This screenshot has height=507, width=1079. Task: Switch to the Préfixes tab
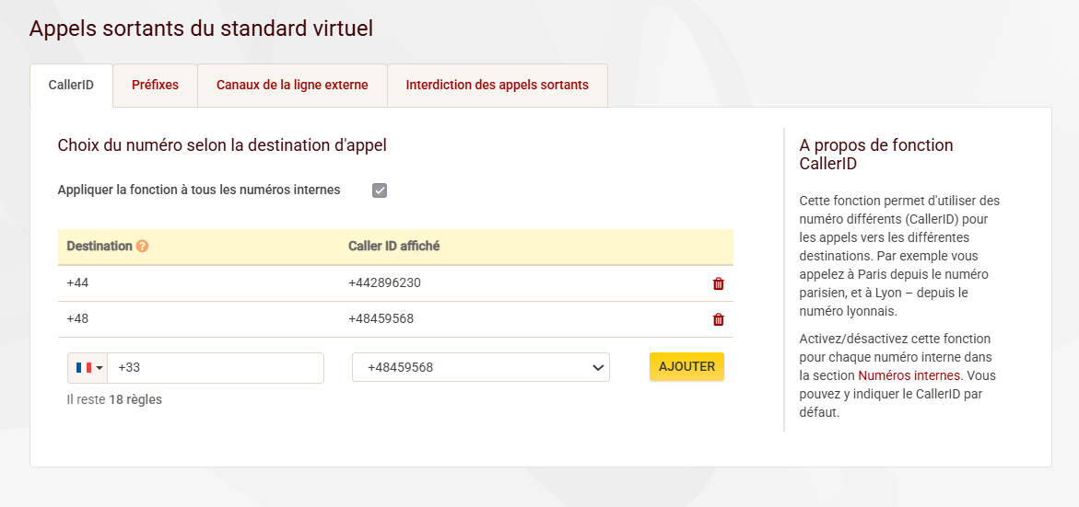click(x=155, y=86)
